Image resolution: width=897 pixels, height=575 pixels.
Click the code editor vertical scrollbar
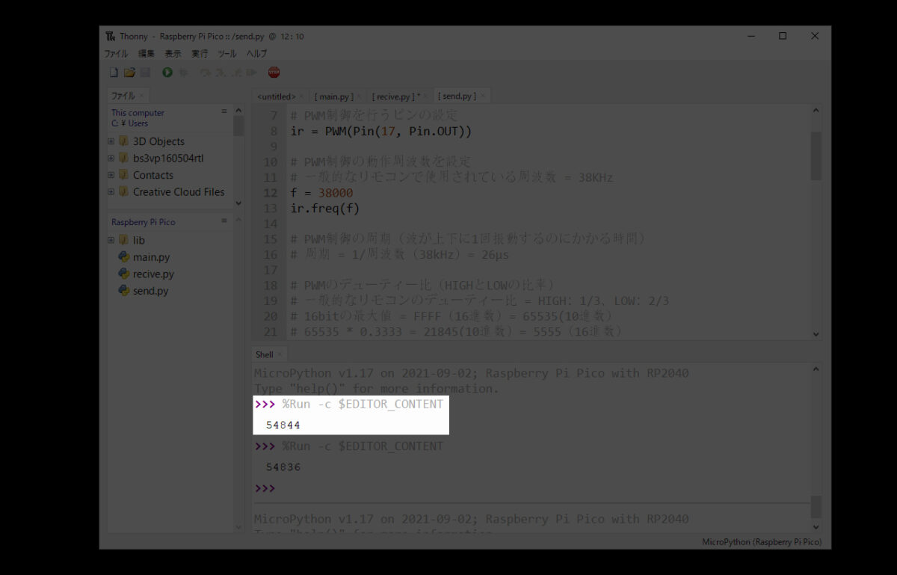click(816, 156)
